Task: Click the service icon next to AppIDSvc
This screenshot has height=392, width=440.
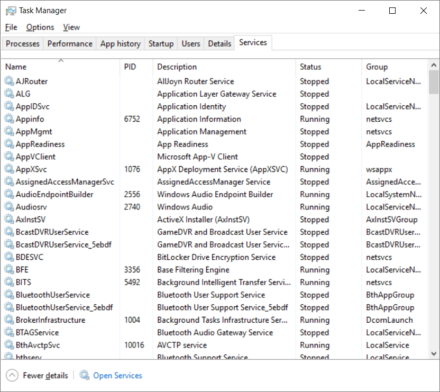Action: (9, 106)
